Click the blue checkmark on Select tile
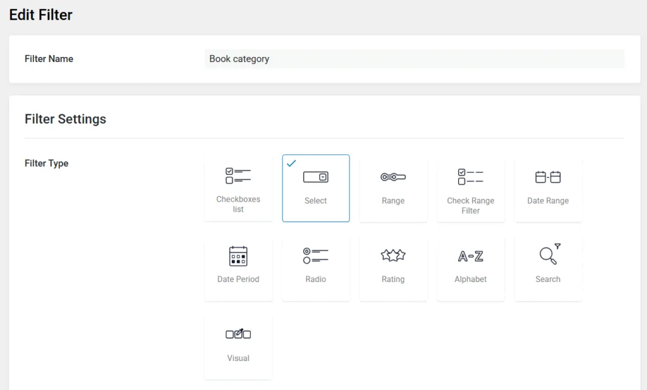The height and width of the screenshot is (390, 647). tap(291, 163)
